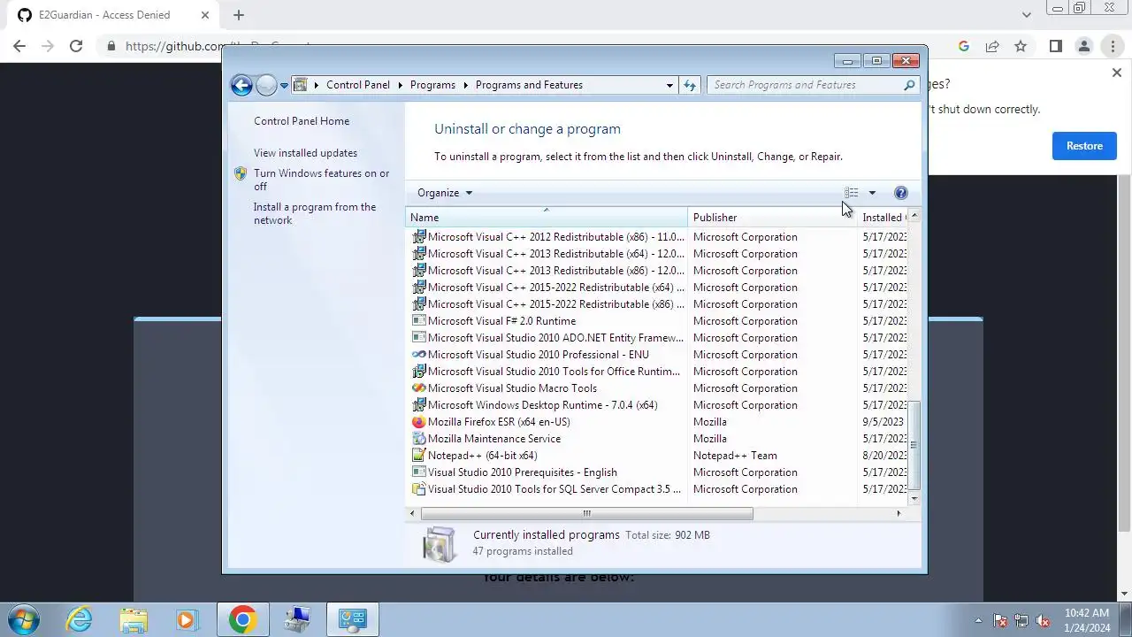
Task: Open Internet Explorer from taskbar
Action: pos(80,619)
